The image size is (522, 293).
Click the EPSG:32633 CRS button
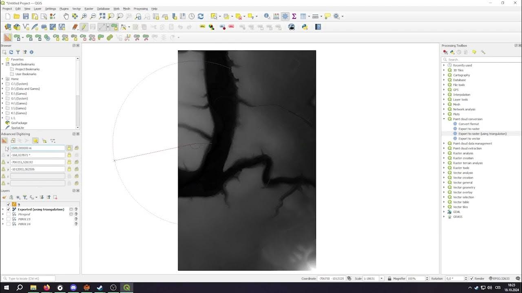click(500, 278)
